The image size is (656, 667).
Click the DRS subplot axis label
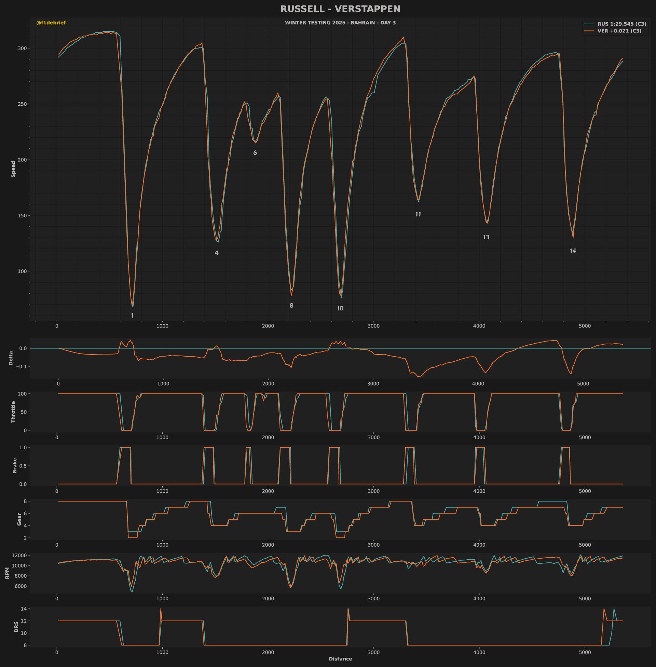(x=16, y=627)
